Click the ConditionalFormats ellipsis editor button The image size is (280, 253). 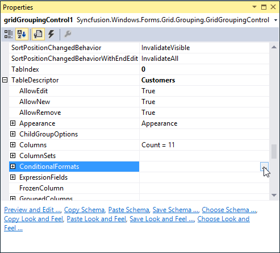click(264, 167)
